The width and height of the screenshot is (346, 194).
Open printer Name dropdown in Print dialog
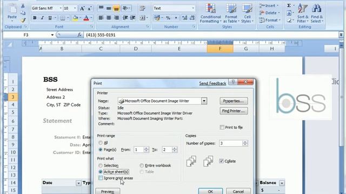[x=204, y=101]
